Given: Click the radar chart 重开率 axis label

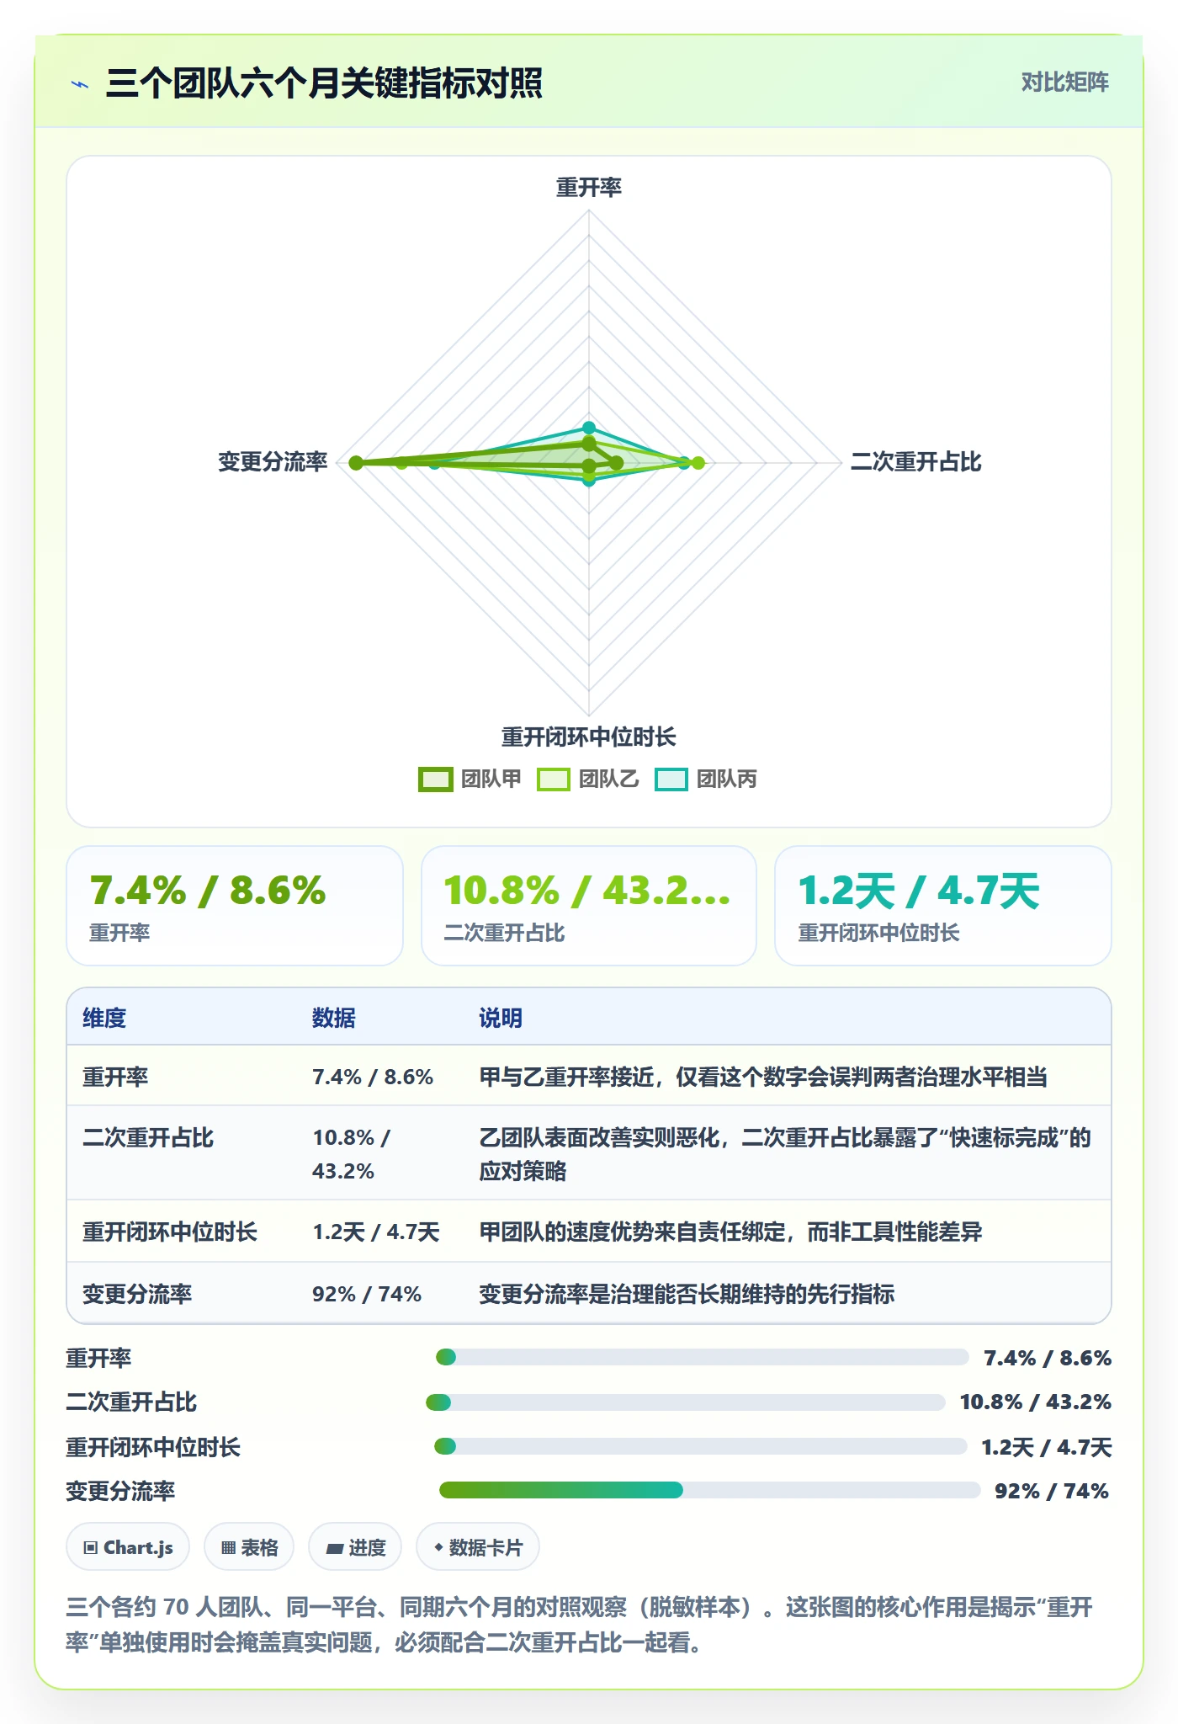Looking at the screenshot, I should [x=589, y=187].
